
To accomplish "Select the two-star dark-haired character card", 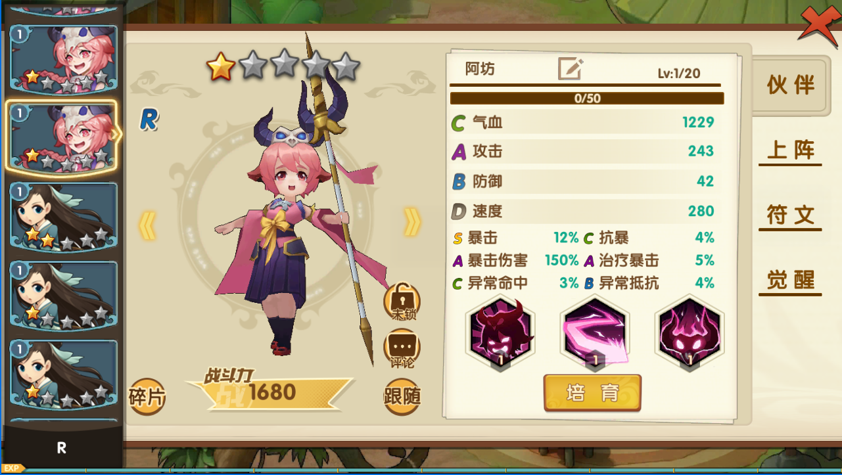I will (64, 217).
